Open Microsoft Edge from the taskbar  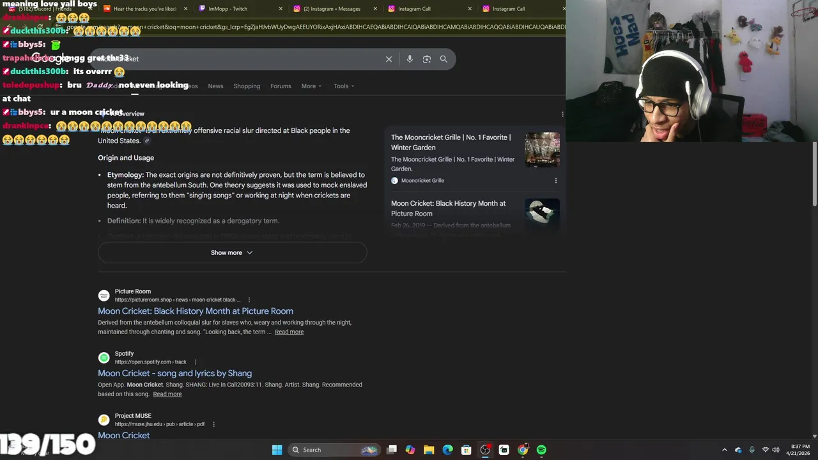coord(447,450)
